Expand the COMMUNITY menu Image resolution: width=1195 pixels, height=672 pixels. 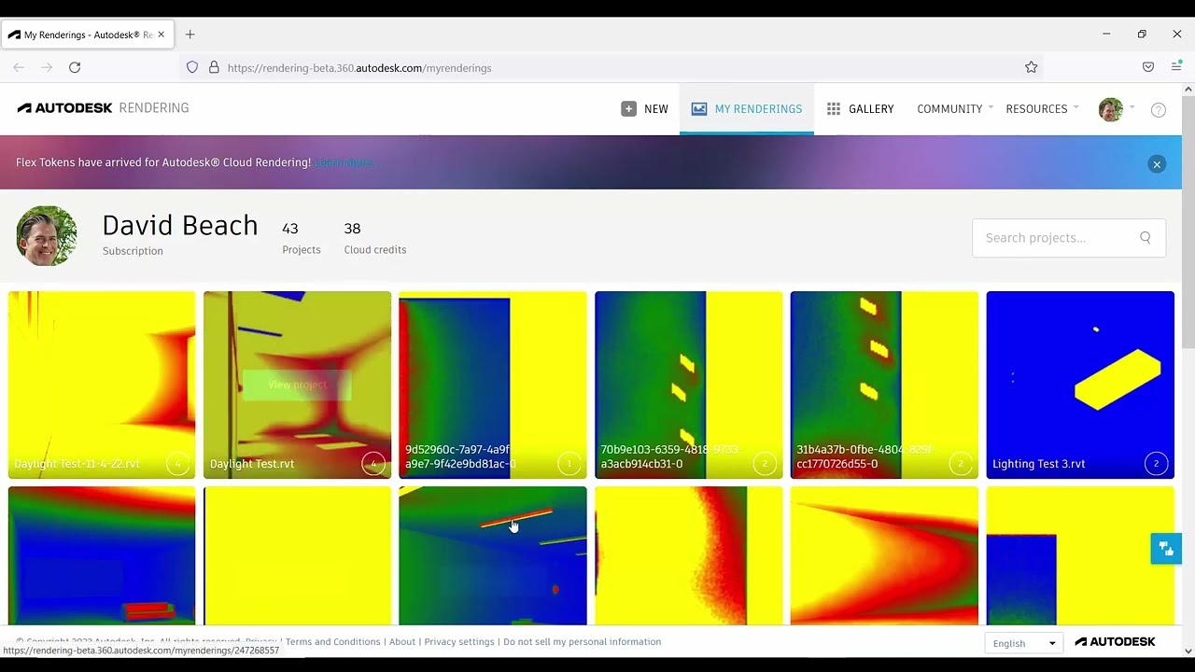pyautogui.click(x=955, y=109)
